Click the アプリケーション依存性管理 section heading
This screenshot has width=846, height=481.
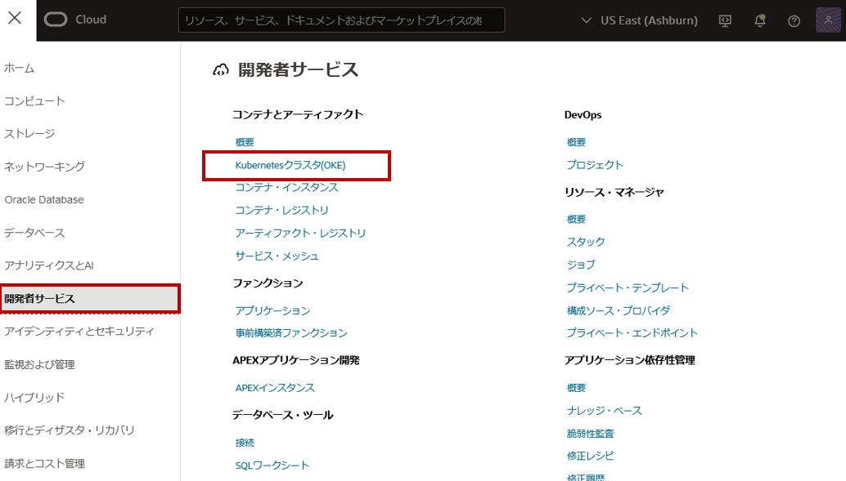(x=630, y=360)
